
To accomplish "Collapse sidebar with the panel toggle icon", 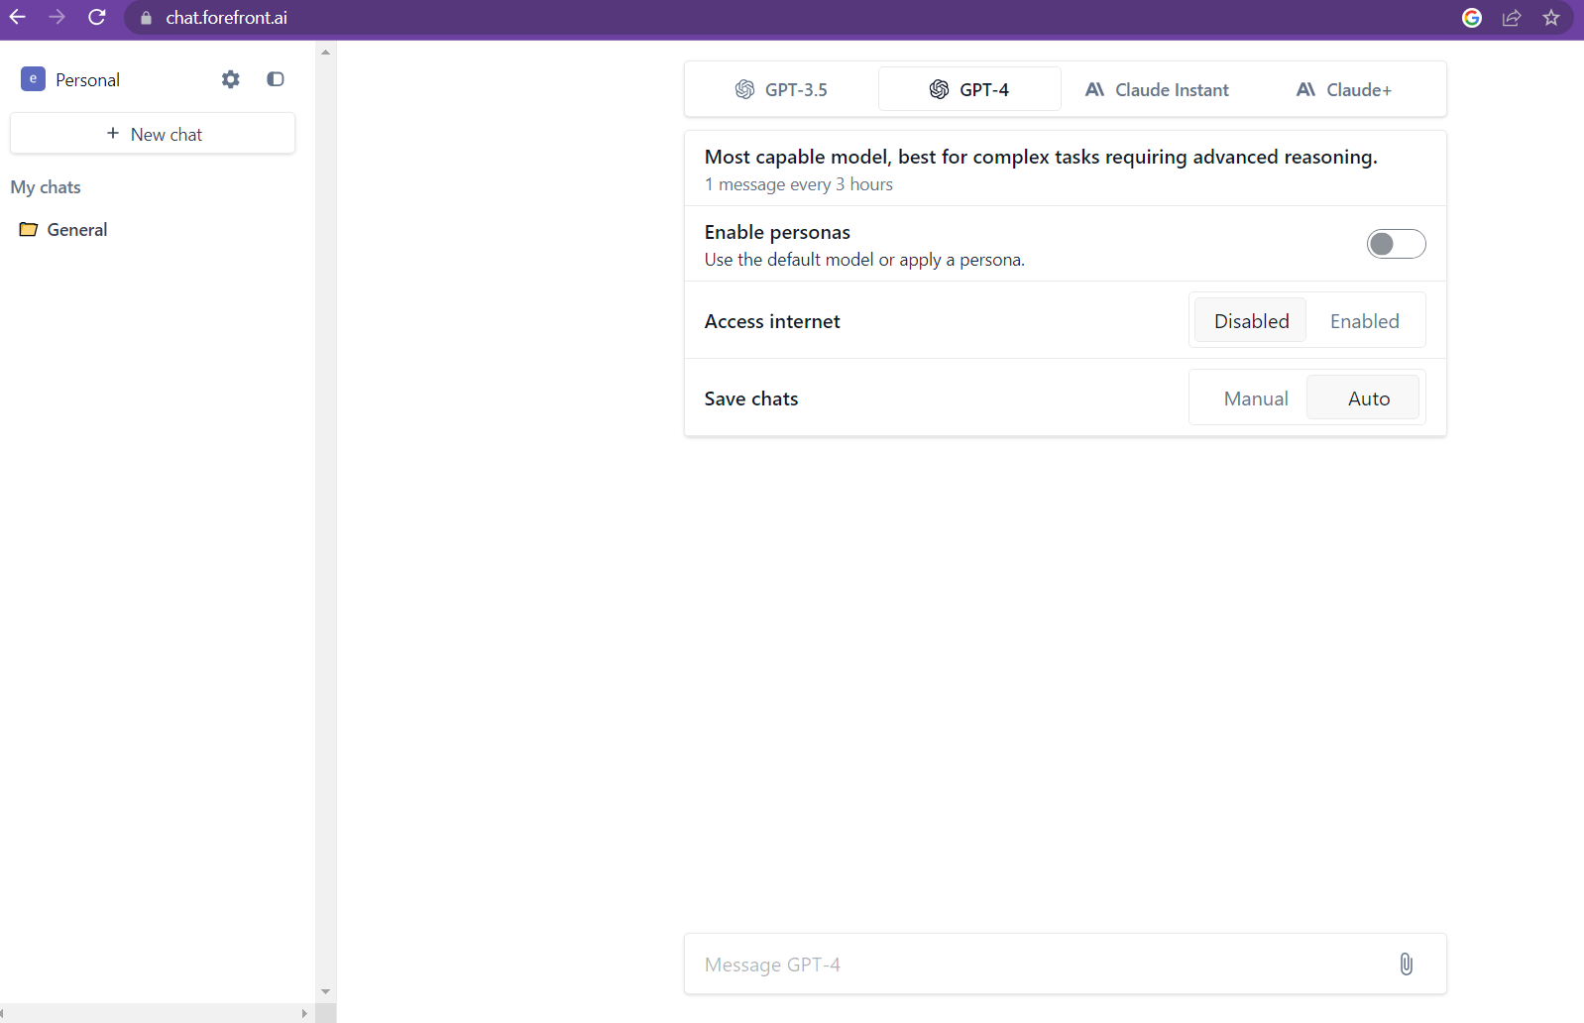I will [x=276, y=79].
